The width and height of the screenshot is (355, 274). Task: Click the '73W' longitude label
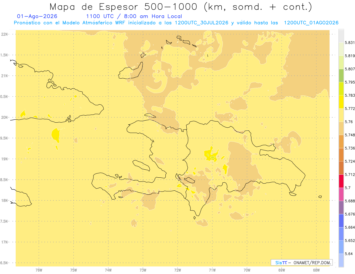point(143,270)
